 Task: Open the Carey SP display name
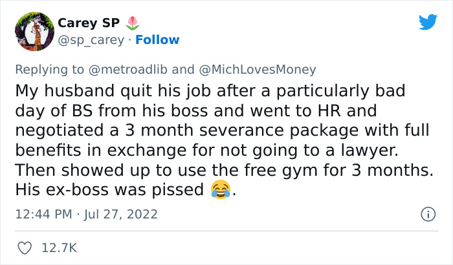(x=88, y=23)
